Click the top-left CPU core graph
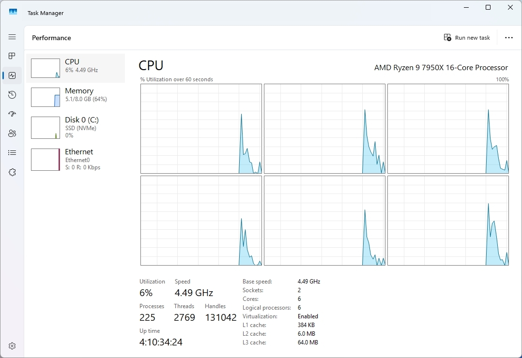The image size is (522, 358). point(201,129)
